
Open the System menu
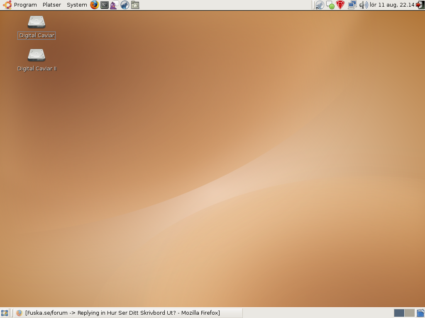[77, 5]
